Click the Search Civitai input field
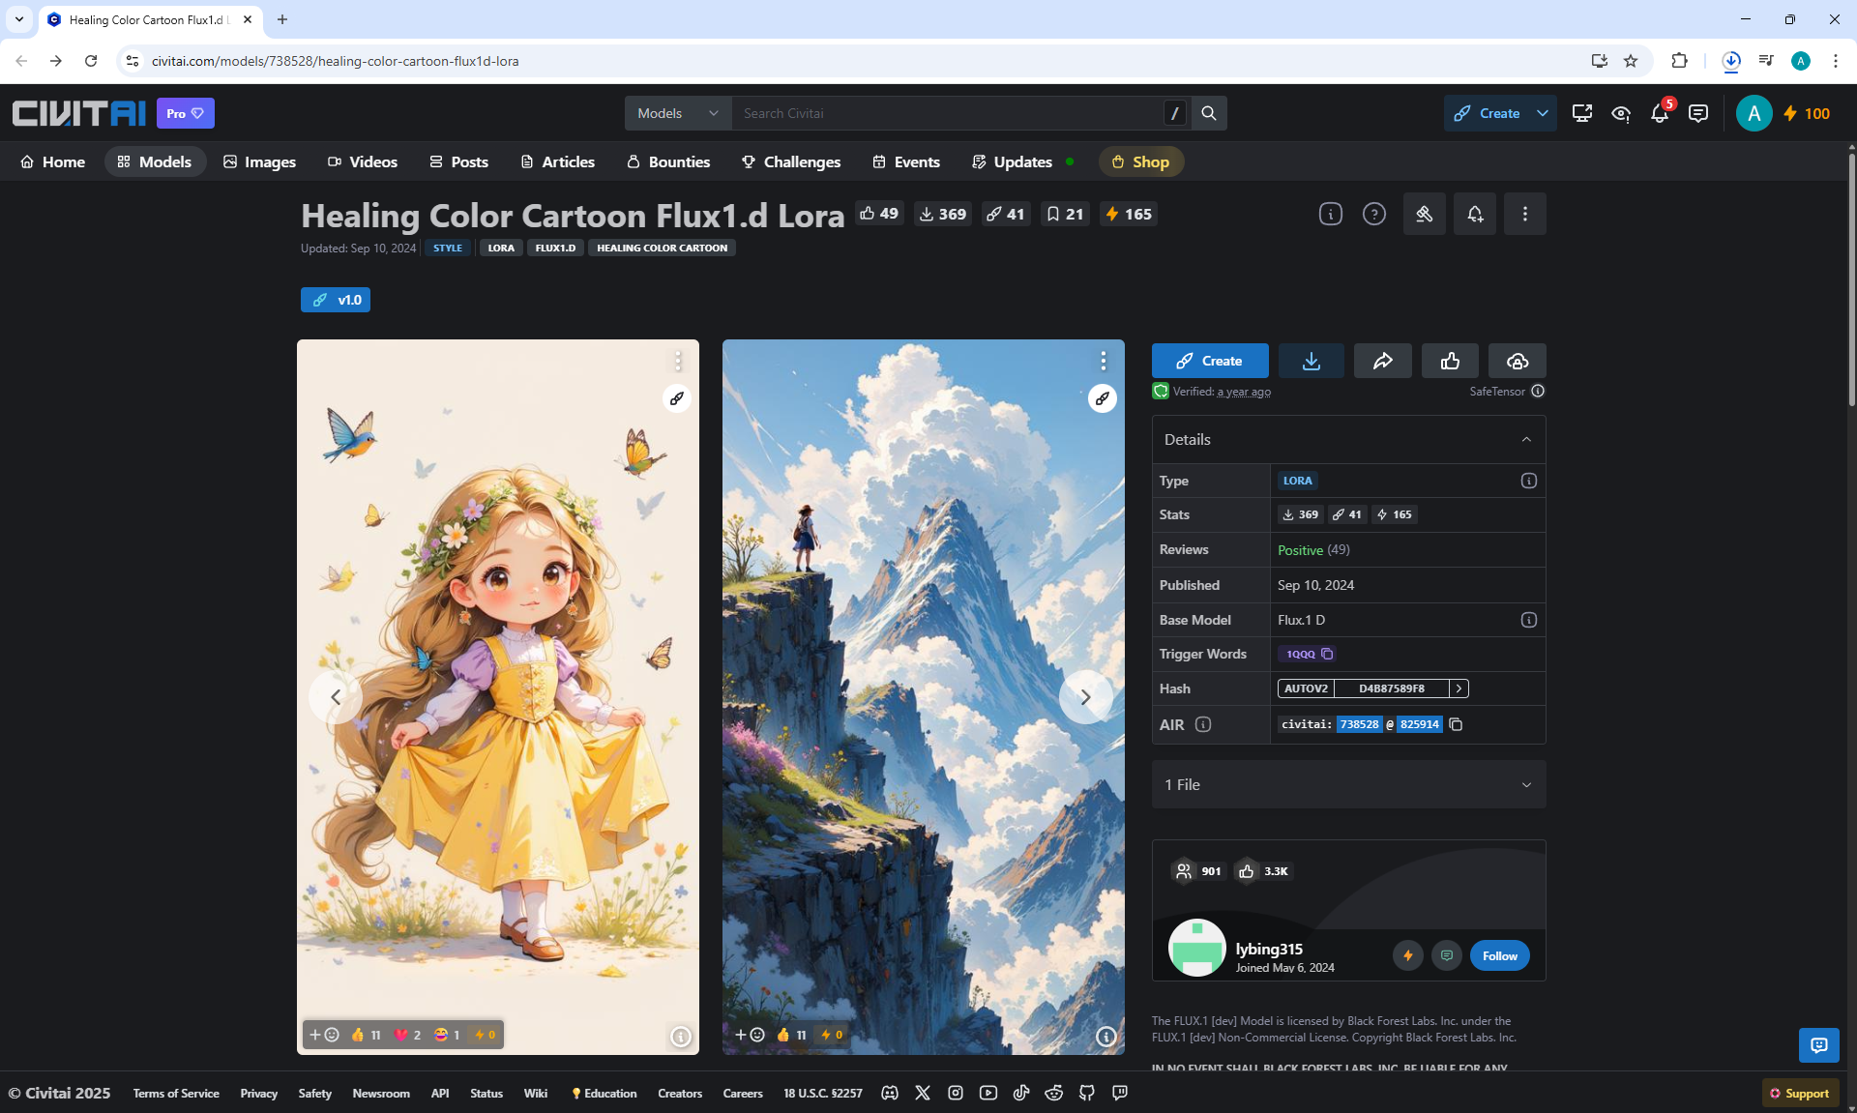This screenshot has width=1857, height=1113. 948,113
